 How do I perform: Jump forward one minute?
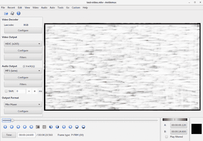pyautogui.click(x=83, y=127)
